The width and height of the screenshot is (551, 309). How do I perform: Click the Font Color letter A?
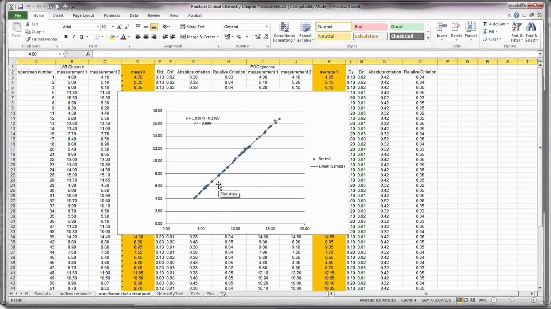click(x=123, y=37)
